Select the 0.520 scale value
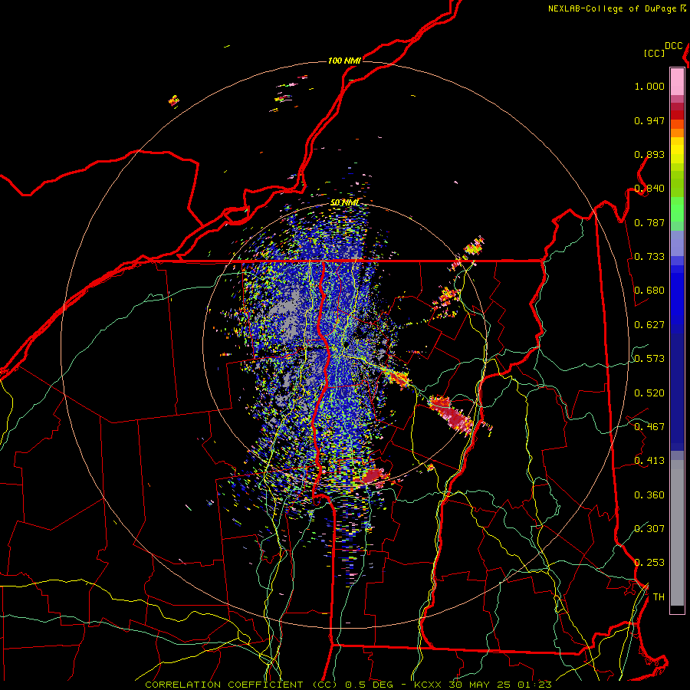This screenshot has height=690, width=690. pos(649,393)
